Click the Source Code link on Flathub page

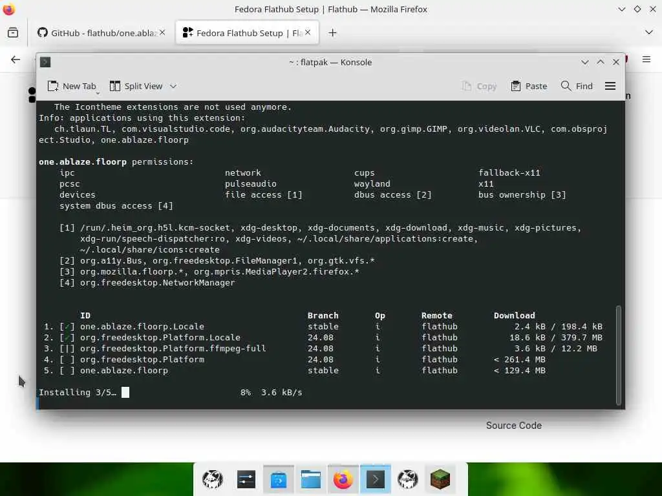[x=514, y=426]
